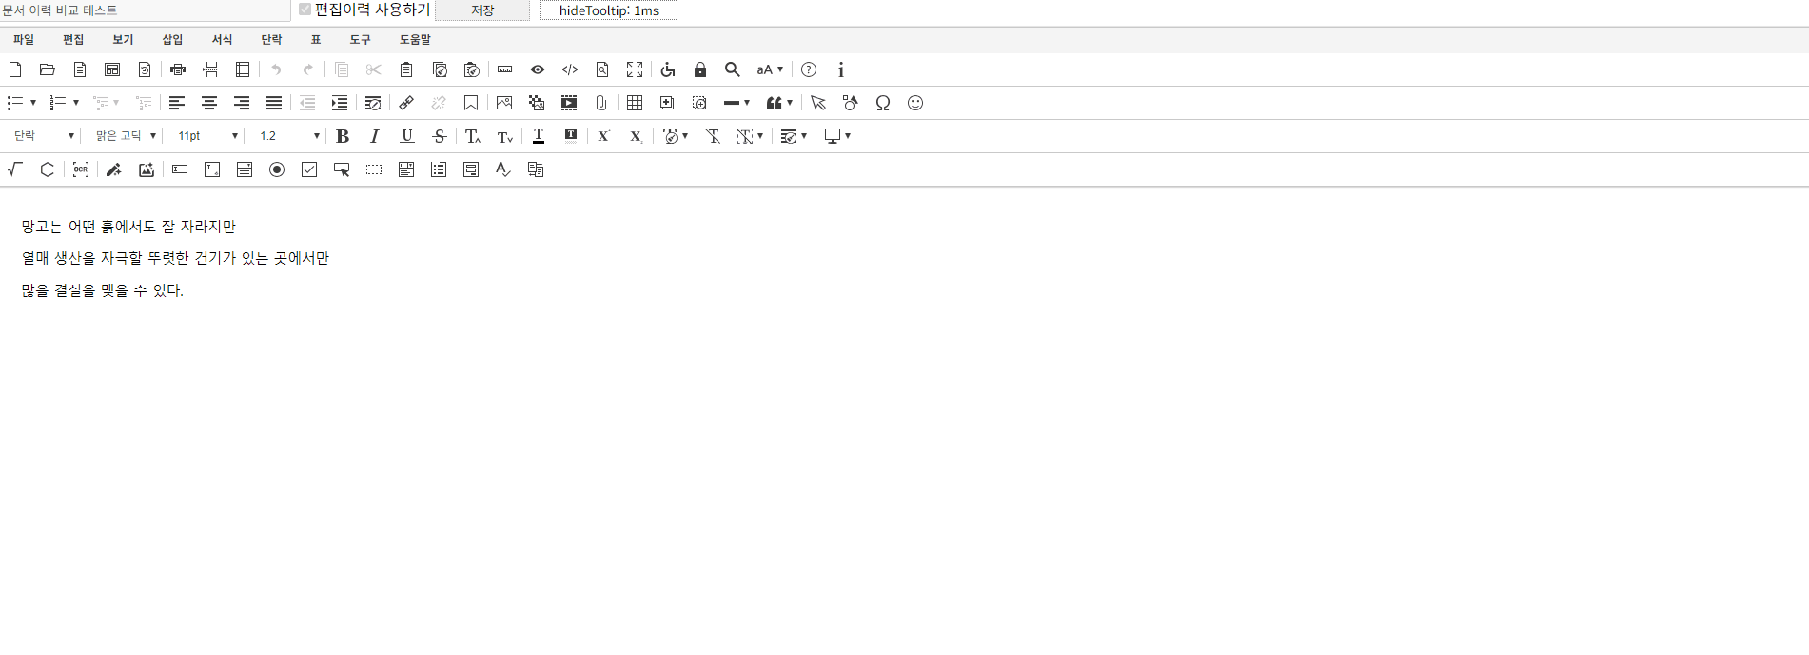Open the 단락 paragraph style dropdown
The width and height of the screenshot is (1809, 655).
[44, 136]
